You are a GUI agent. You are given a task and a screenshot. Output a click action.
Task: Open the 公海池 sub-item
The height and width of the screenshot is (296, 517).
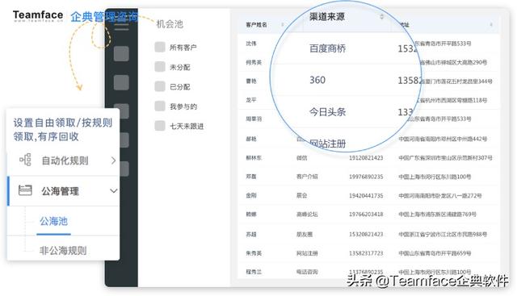click(x=54, y=221)
